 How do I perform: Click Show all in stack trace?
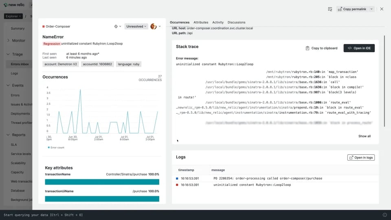364,136
